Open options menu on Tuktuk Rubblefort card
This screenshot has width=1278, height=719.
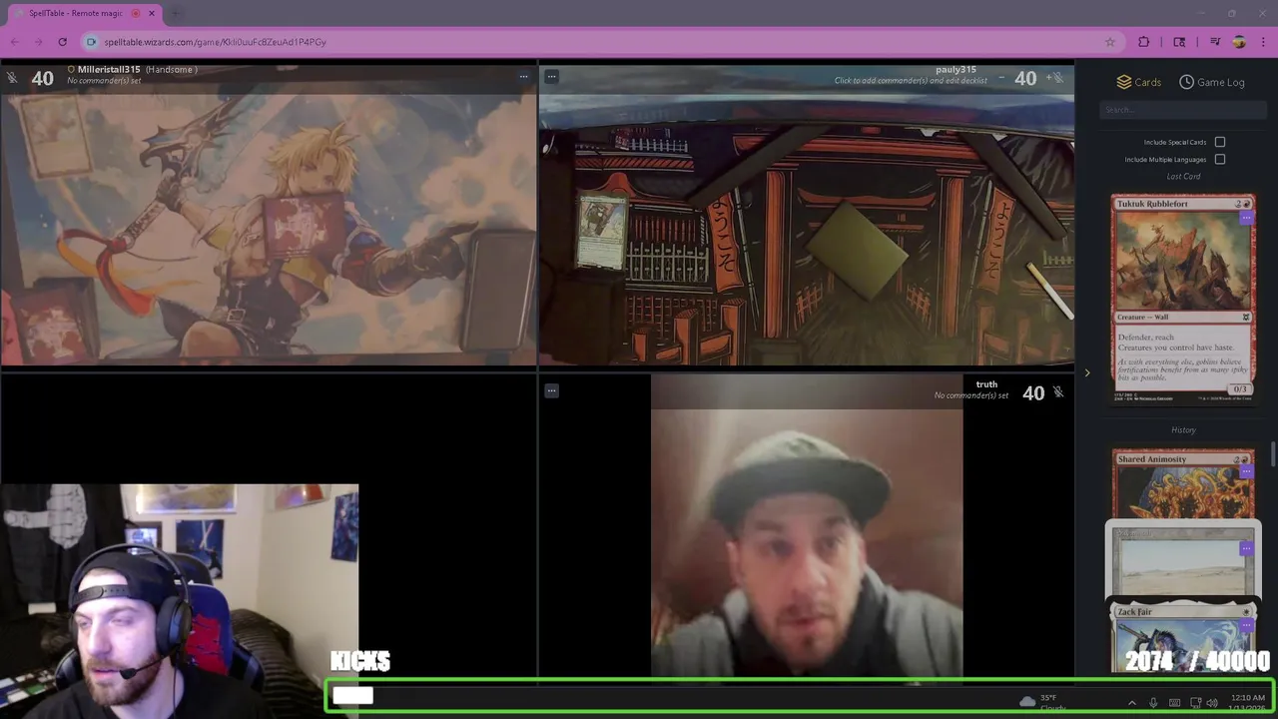1246,217
